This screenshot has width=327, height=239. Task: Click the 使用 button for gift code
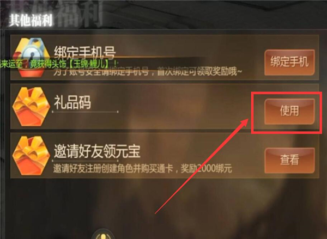point(289,111)
